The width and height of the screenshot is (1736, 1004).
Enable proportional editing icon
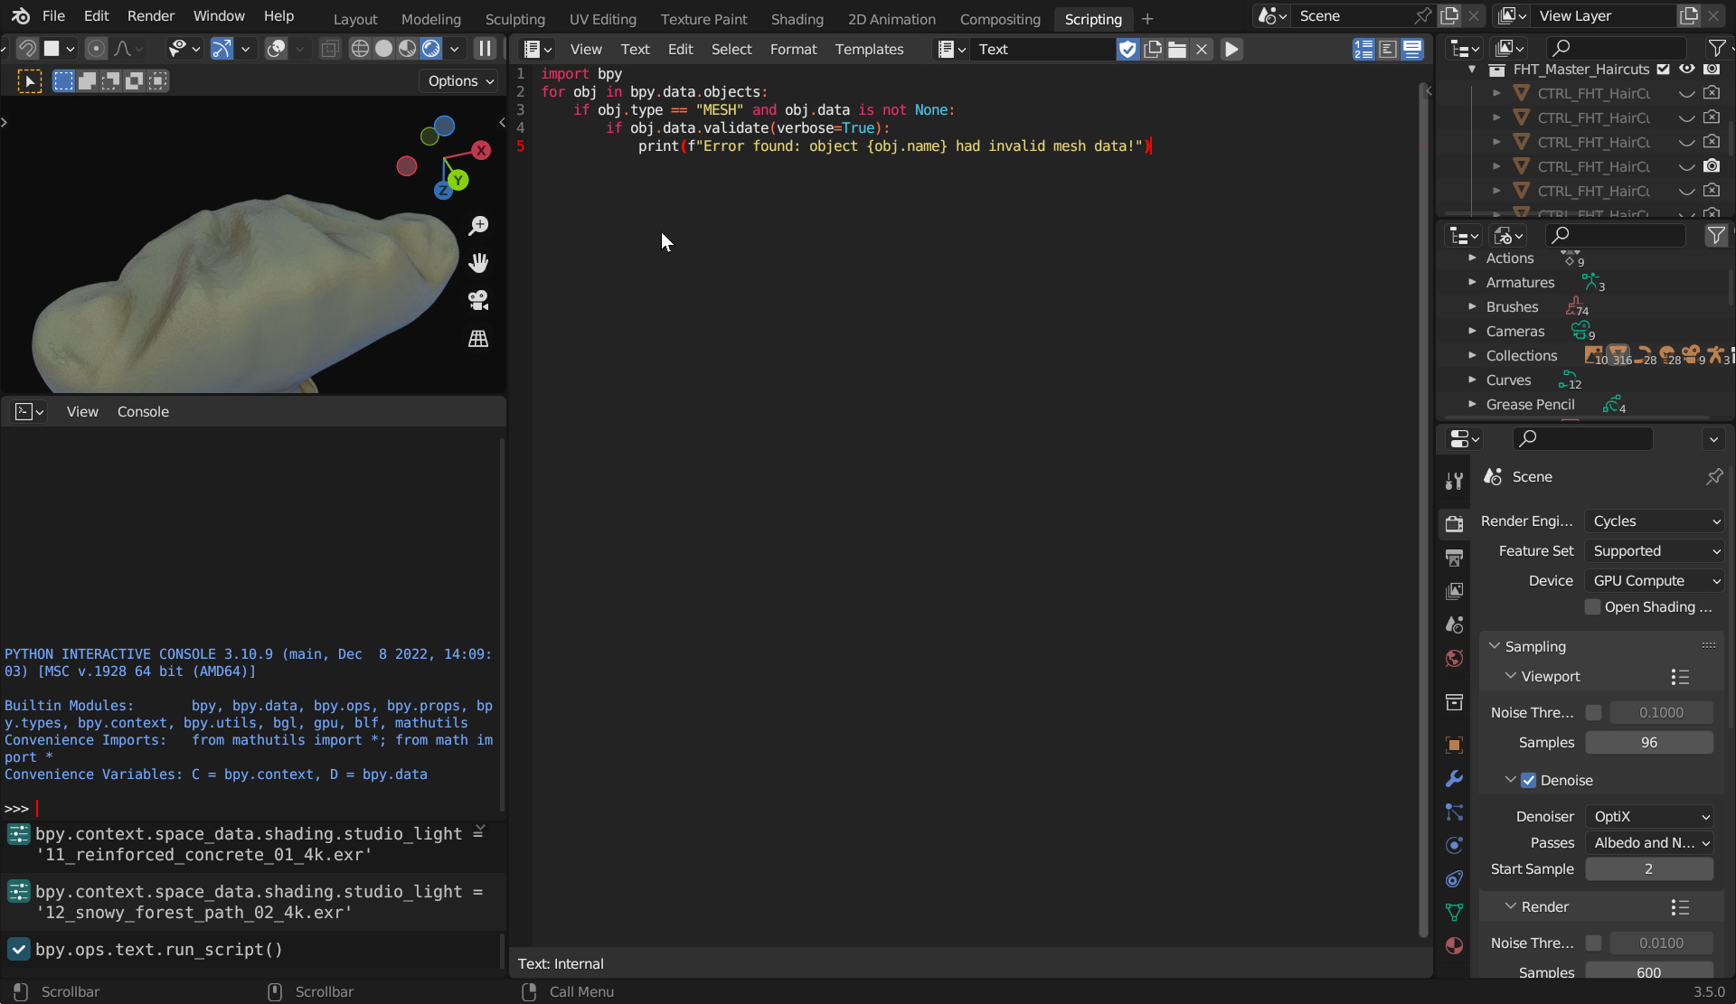[96, 49]
